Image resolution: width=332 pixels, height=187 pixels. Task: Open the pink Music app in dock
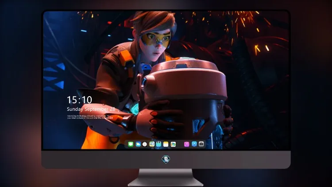click(x=186, y=144)
